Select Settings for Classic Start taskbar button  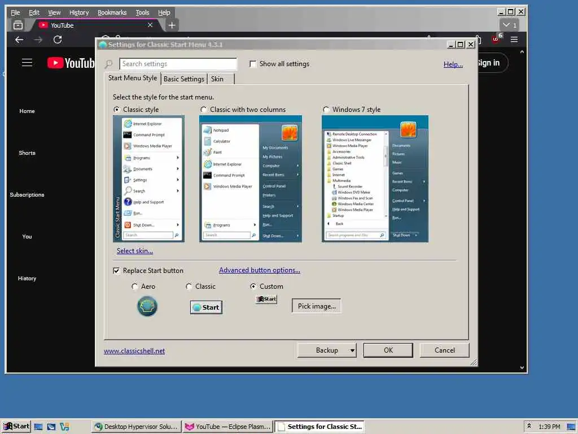[x=319, y=427]
